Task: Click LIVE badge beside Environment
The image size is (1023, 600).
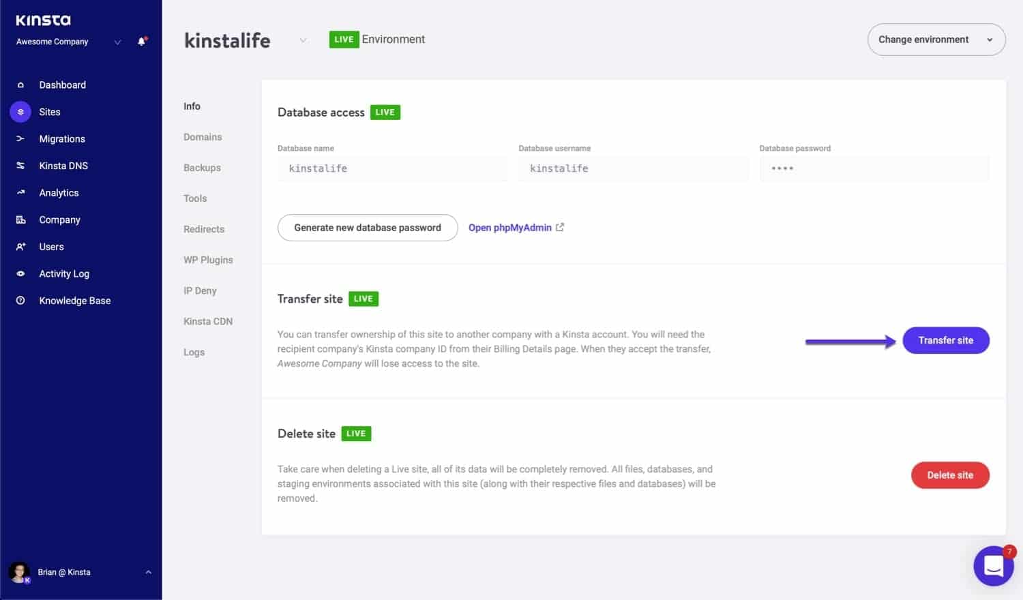Action: pyautogui.click(x=344, y=40)
